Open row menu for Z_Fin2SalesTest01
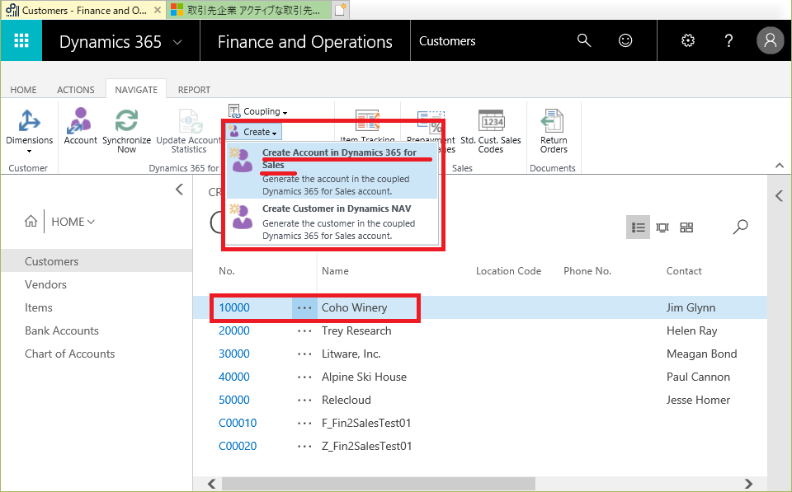This screenshot has width=792, height=492. (x=304, y=447)
